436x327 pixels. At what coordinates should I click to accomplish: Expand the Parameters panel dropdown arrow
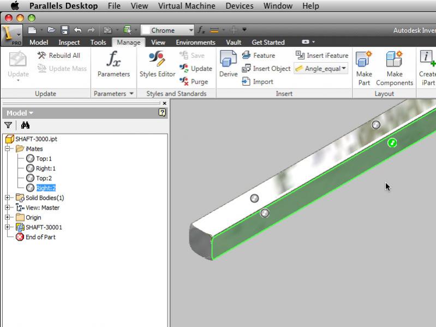132,93
